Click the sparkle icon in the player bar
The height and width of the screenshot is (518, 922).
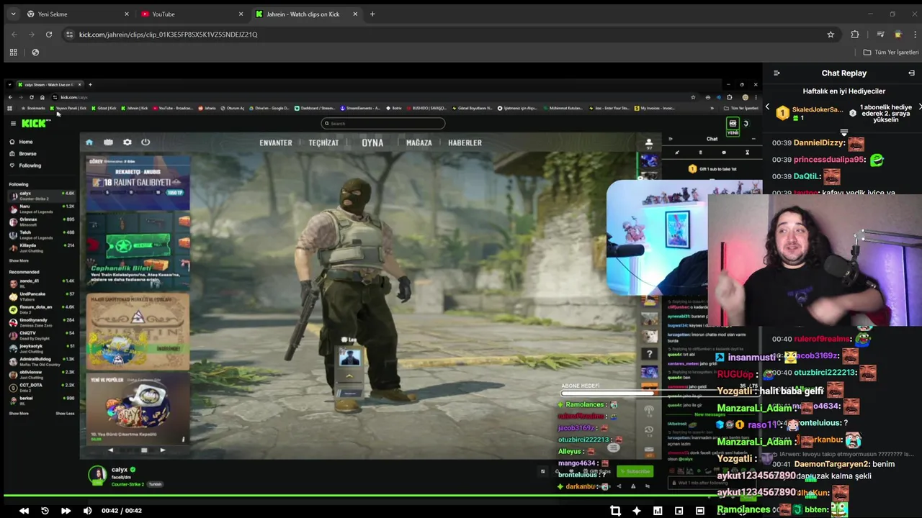click(x=636, y=511)
